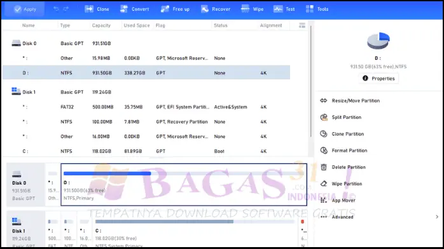The image size is (444, 249).
Task: Select the C: NTFS partition row
Action: click(x=146, y=151)
